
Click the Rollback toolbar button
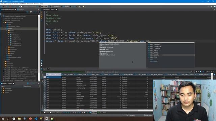[32, 6]
